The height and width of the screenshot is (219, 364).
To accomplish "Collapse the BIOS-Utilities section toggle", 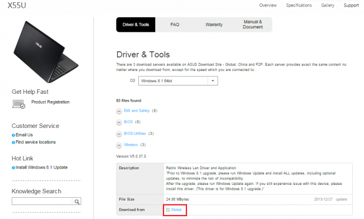I will tap(119, 134).
